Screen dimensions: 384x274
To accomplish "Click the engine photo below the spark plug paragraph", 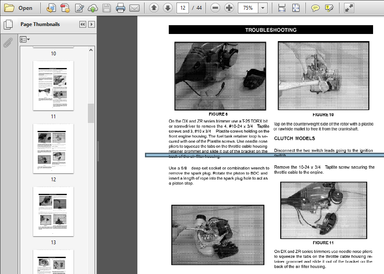I will tap(218, 235).
